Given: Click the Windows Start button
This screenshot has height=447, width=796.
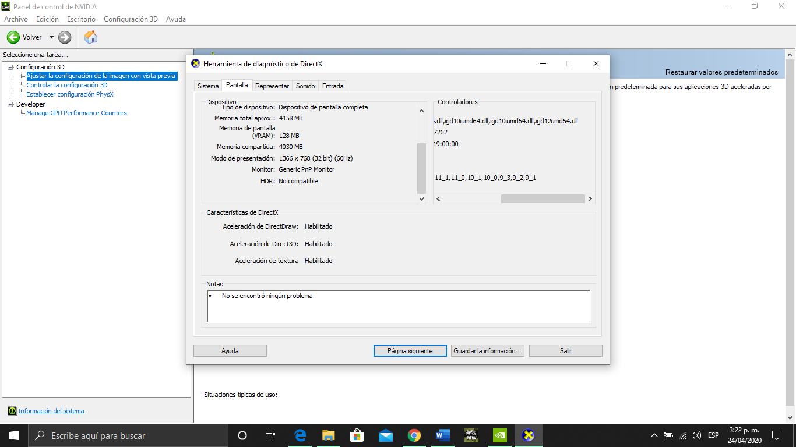Looking at the screenshot, I should (14, 435).
